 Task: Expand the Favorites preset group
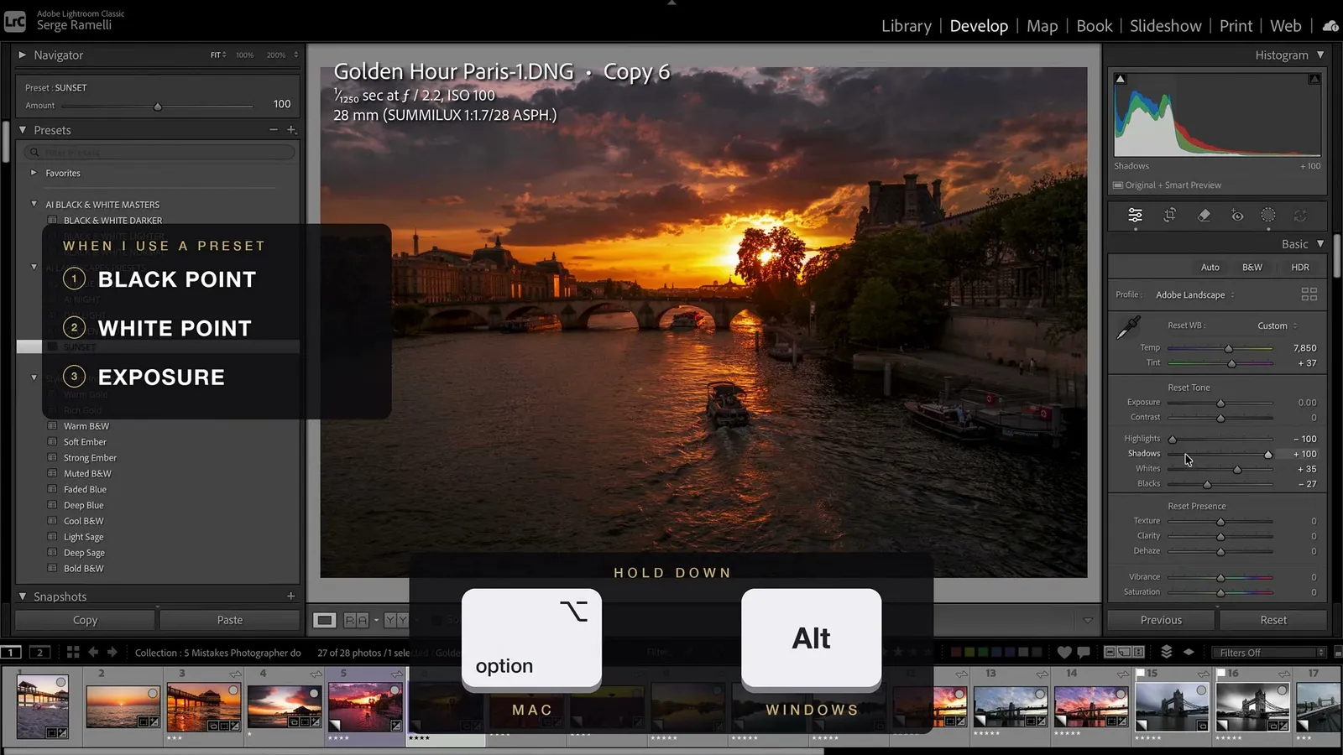pos(34,173)
